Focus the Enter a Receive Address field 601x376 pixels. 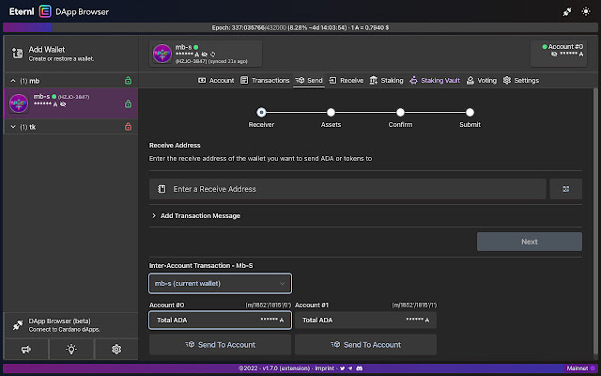tap(347, 189)
